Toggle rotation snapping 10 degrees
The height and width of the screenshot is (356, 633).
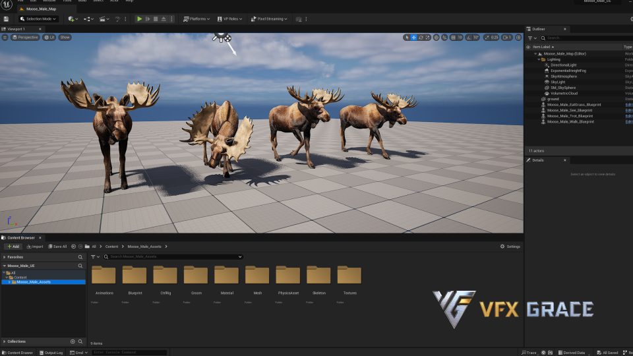pyautogui.click(x=472, y=38)
